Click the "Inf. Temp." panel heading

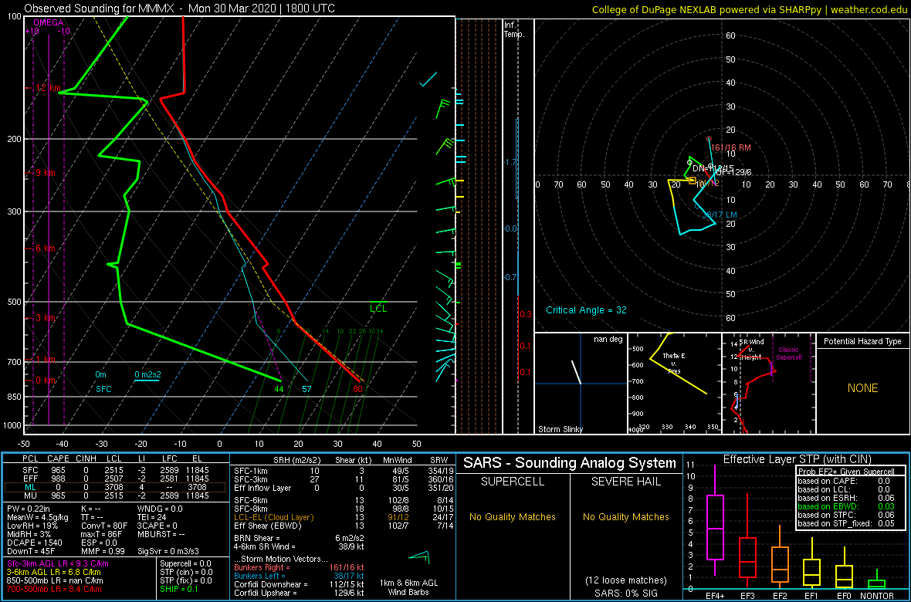point(515,29)
